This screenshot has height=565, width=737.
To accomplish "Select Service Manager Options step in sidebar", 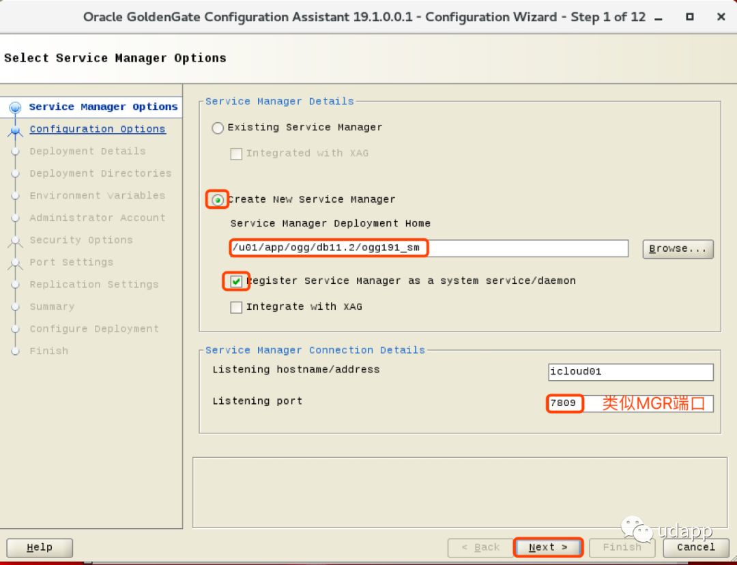I will point(103,107).
